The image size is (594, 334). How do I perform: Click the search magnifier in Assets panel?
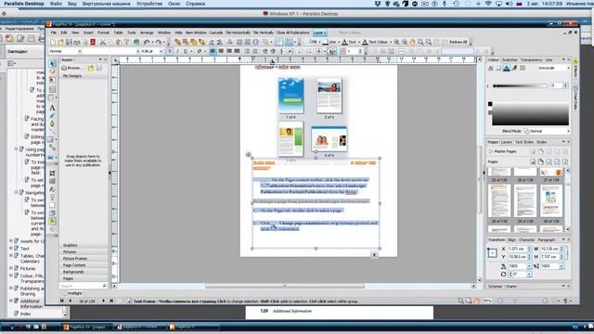coord(105,286)
